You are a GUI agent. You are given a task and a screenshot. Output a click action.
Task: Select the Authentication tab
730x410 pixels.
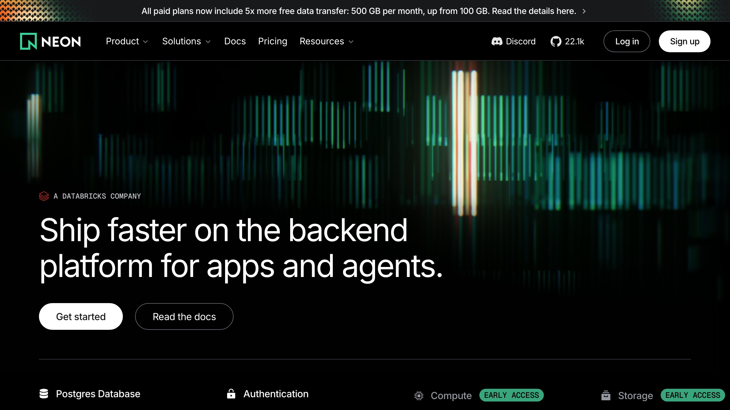pyautogui.click(x=268, y=394)
